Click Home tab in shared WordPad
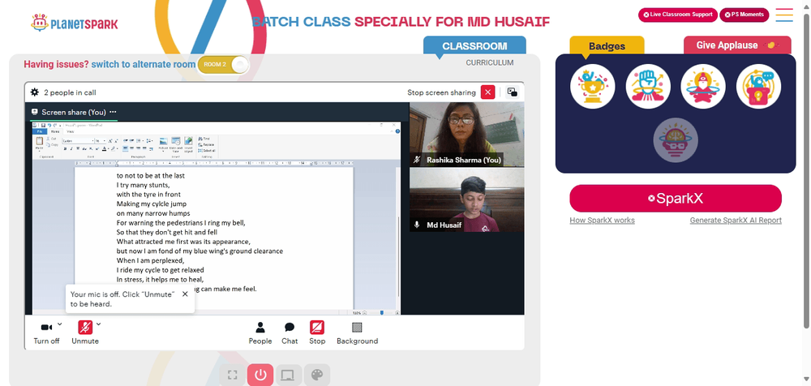Image resolution: width=811 pixels, height=386 pixels. coord(55,131)
